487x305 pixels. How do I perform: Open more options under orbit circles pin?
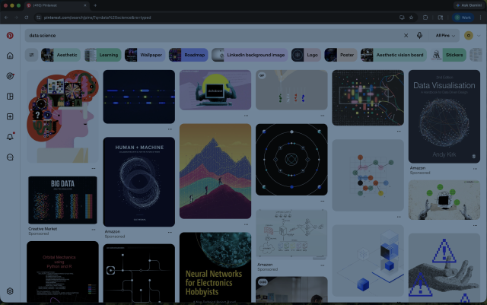pos(323,202)
